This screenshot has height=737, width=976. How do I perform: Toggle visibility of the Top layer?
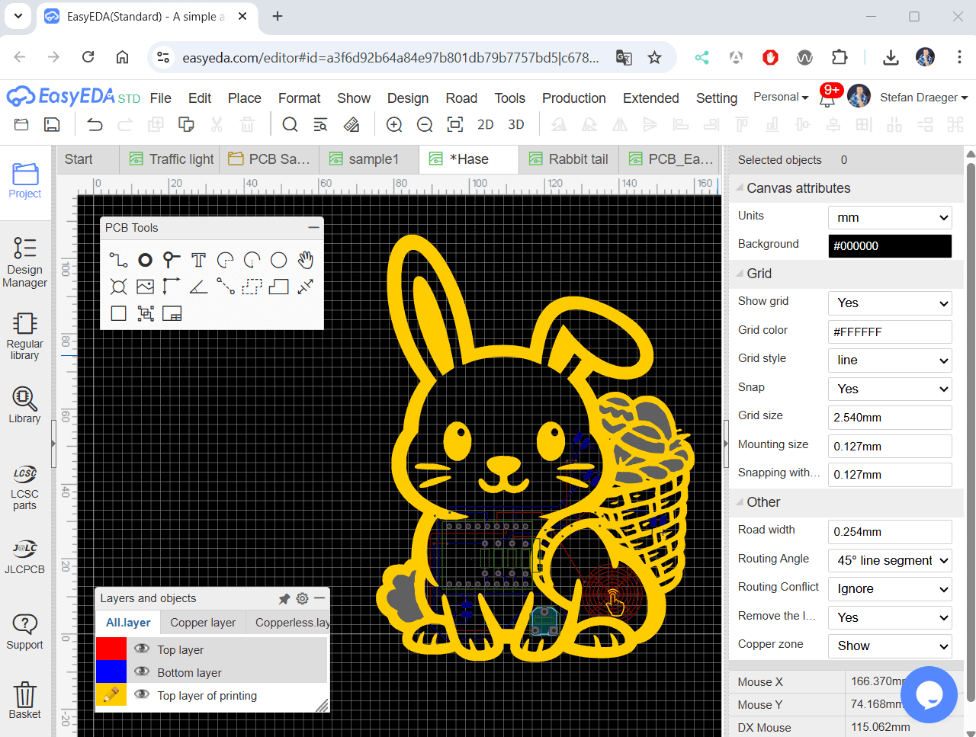click(x=142, y=649)
